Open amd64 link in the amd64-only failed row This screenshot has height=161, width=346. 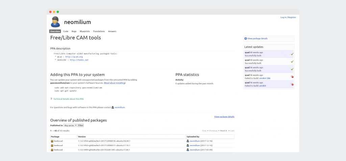click(263, 86)
